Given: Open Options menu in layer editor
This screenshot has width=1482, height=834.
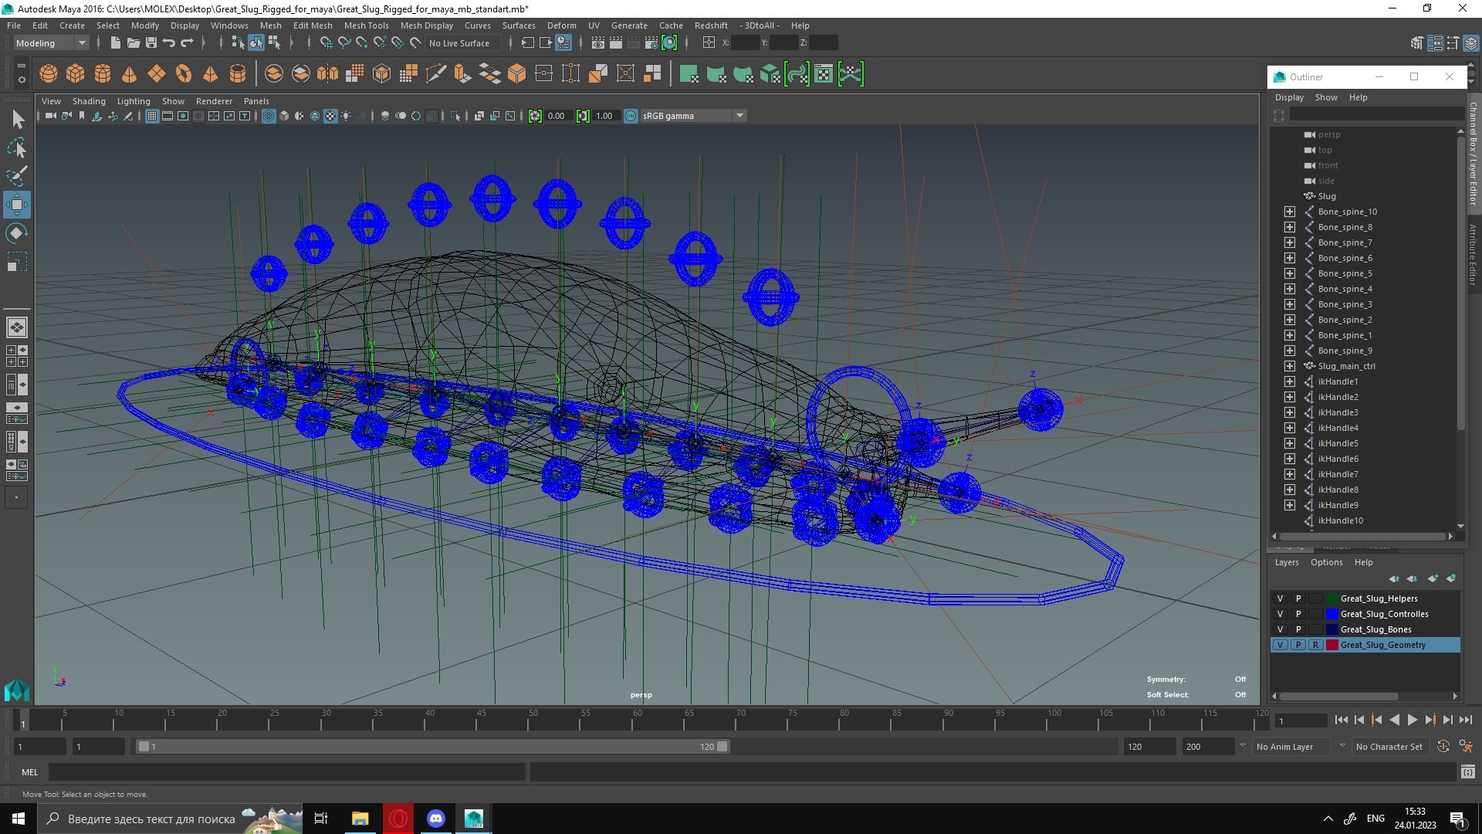Looking at the screenshot, I should (1326, 562).
